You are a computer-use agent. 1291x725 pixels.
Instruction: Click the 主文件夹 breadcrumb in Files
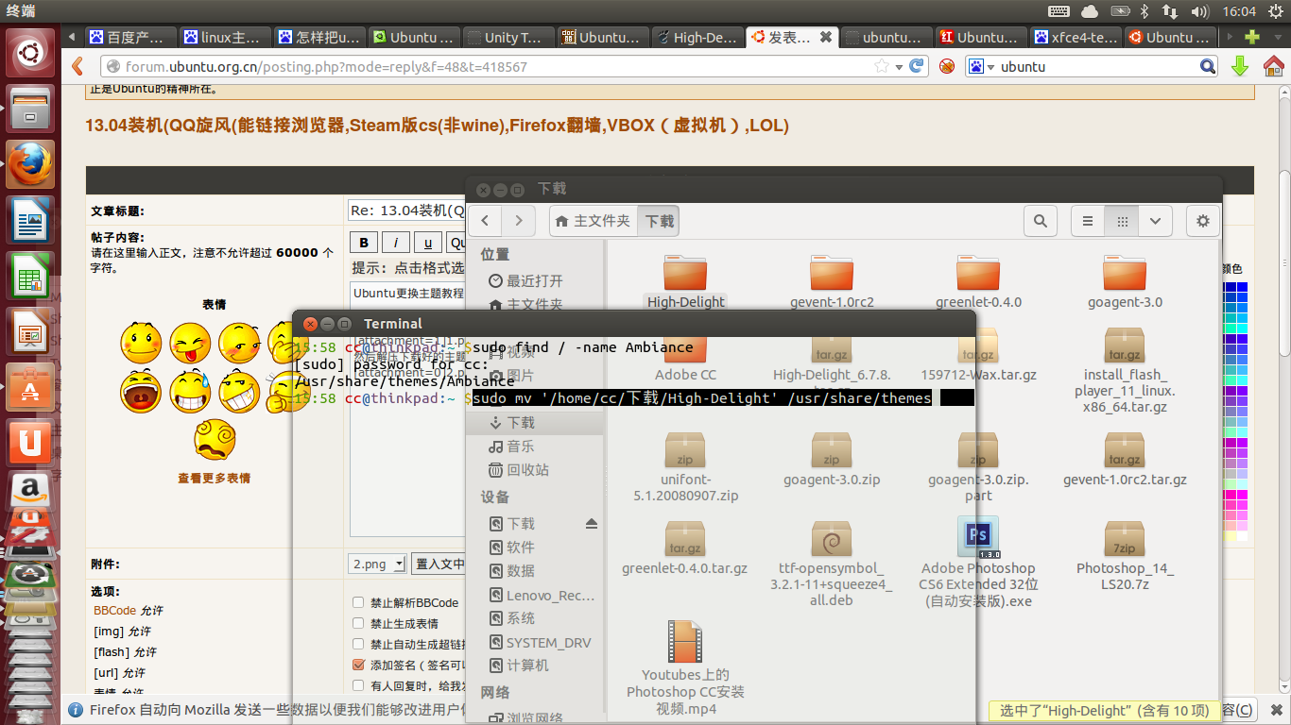[x=594, y=221]
